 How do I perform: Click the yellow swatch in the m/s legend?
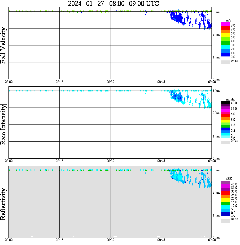tap(226, 36)
